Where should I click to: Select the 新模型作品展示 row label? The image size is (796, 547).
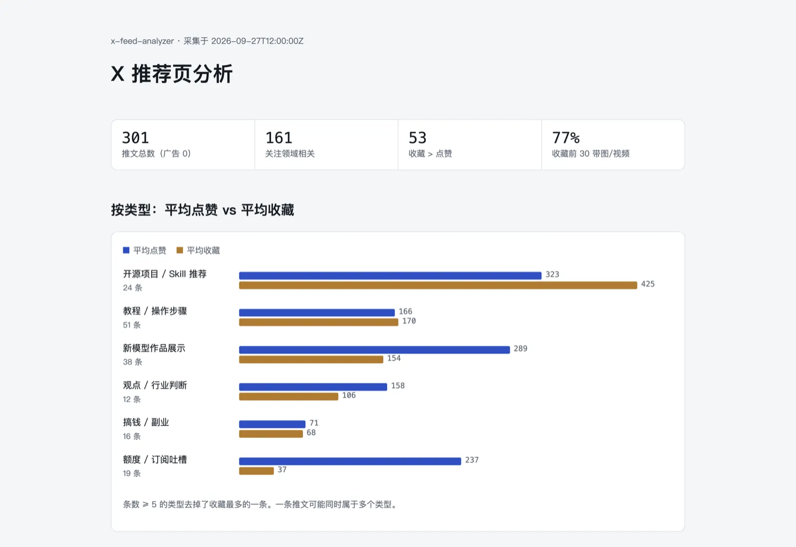[x=154, y=348]
